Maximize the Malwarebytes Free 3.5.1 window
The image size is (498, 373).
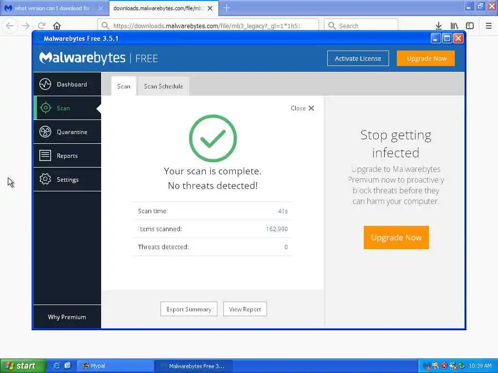[x=447, y=38]
